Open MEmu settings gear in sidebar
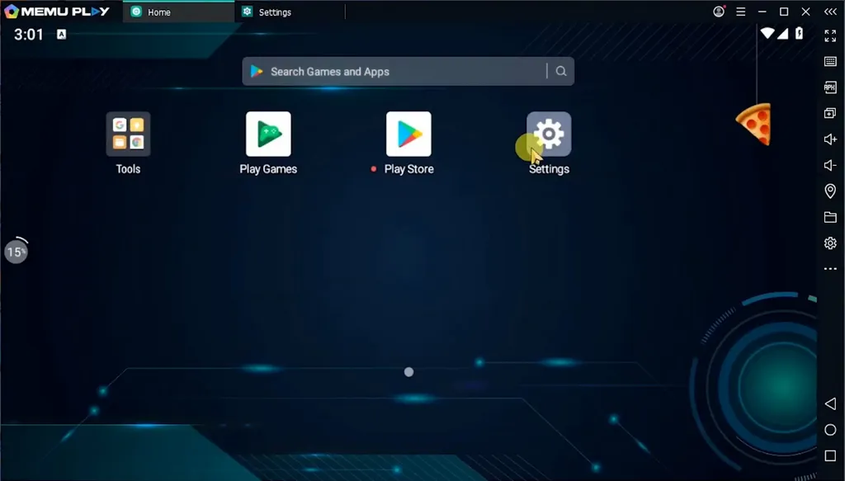845x481 pixels. click(x=830, y=243)
